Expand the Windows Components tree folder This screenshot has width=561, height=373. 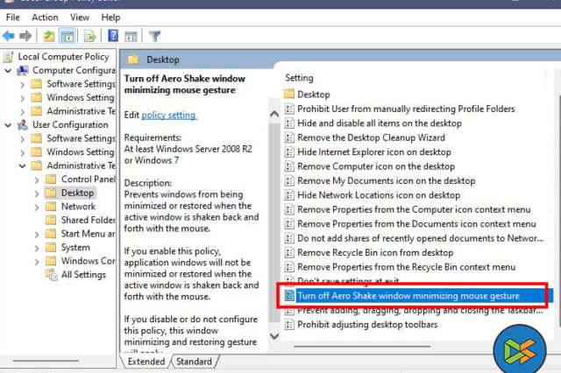(x=37, y=262)
